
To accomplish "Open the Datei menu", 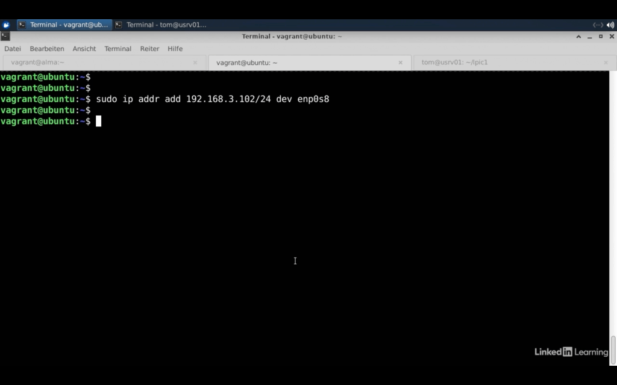I will [x=13, y=49].
